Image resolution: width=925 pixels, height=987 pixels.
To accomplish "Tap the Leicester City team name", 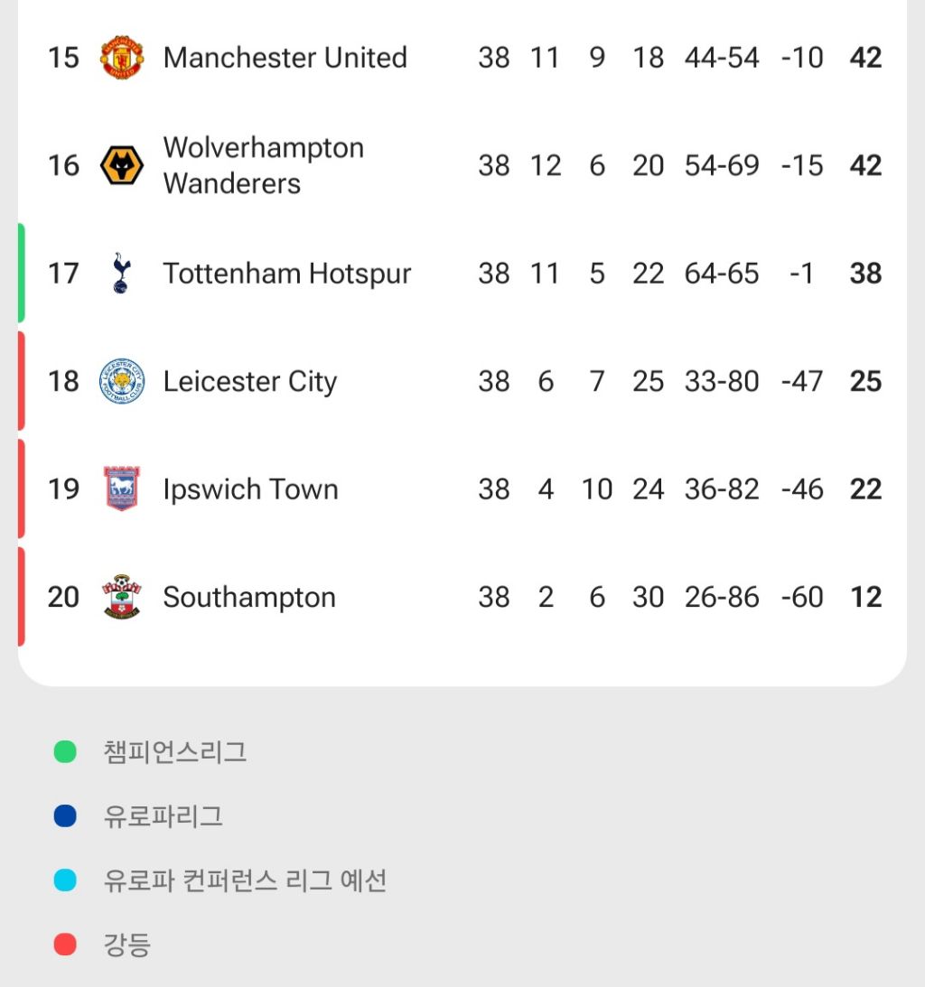I will [249, 381].
